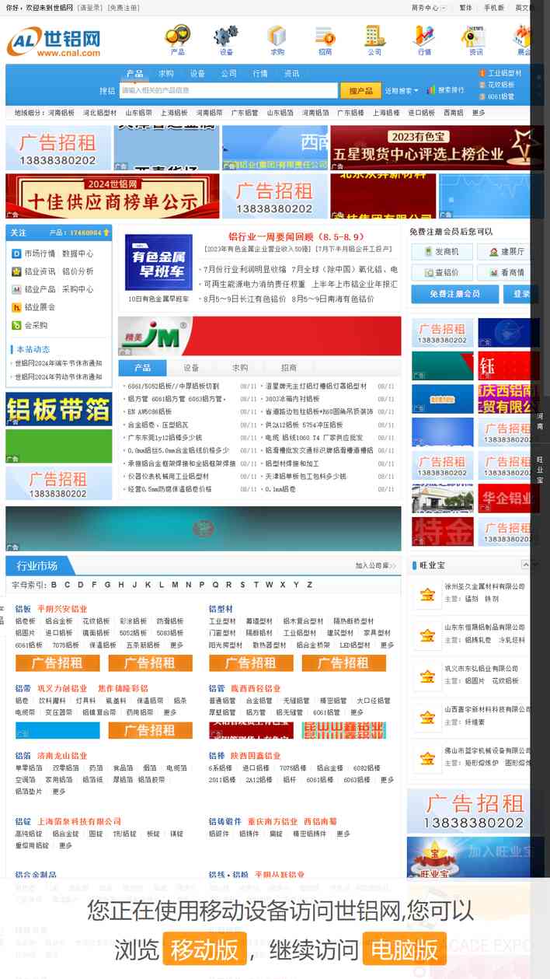The width and height of the screenshot is (550, 979).
Task: Switch to 求购 tab in listing panel
Action: coord(240,368)
